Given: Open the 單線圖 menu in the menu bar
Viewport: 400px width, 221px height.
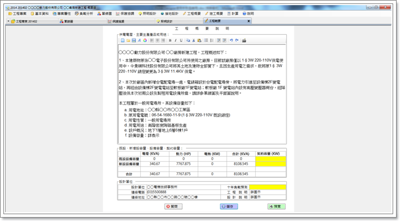Looking at the screenshot, I should tap(105, 14).
